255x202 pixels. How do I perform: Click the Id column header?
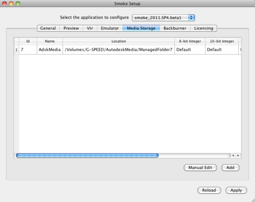click(28, 41)
